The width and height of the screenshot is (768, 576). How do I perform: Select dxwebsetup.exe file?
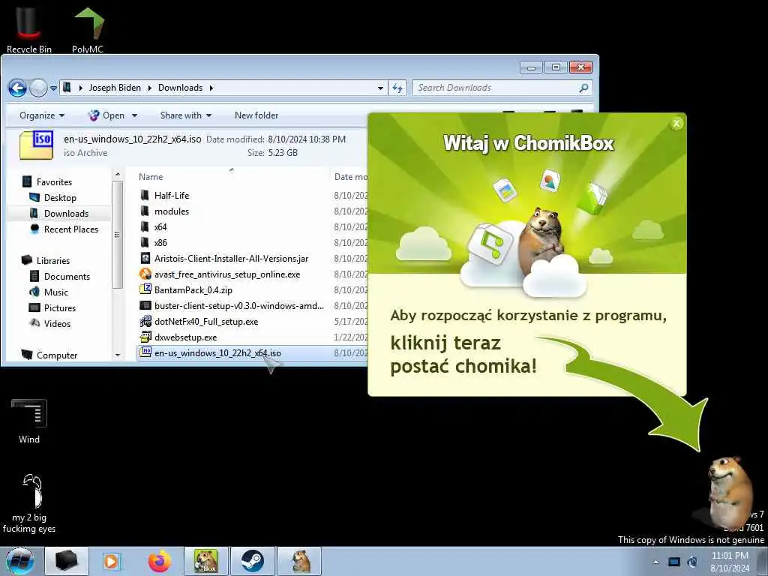185,337
